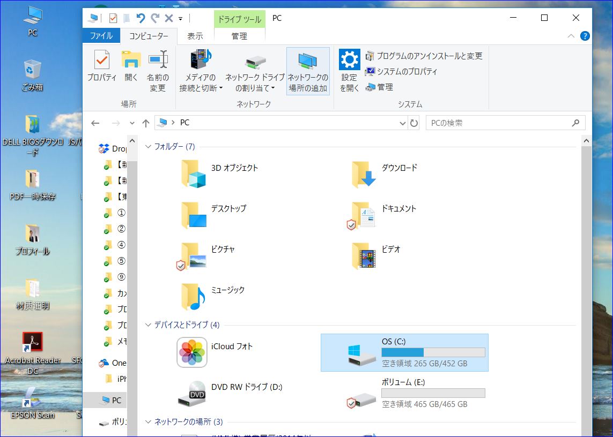Select the PC desktop icon
Screen dimensions: 613x437
pyautogui.click(x=33, y=21)
